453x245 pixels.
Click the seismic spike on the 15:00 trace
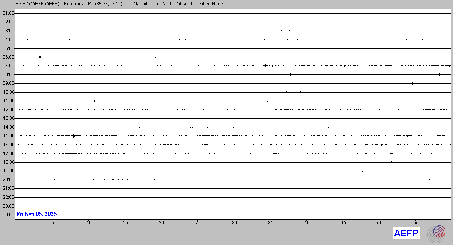[74, 136]
